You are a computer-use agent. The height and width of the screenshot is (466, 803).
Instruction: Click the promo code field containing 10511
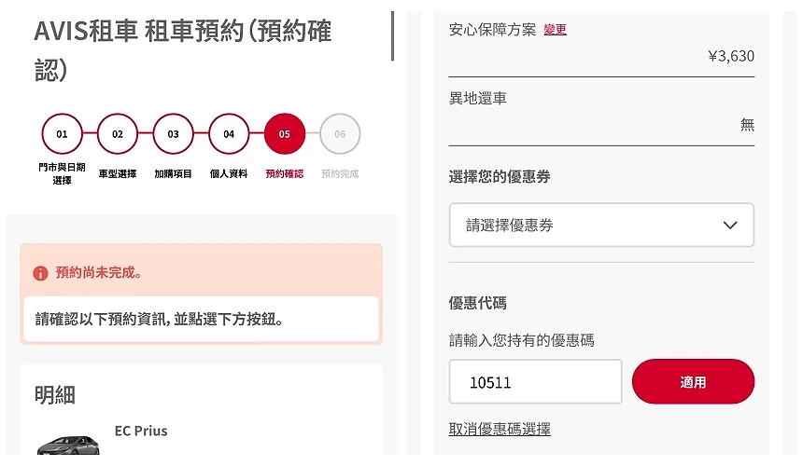(x=536, y=382)
